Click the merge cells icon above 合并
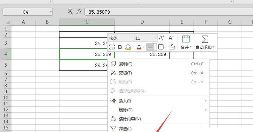The width and height of the screenshot is (253, 132). pos(186,39)
